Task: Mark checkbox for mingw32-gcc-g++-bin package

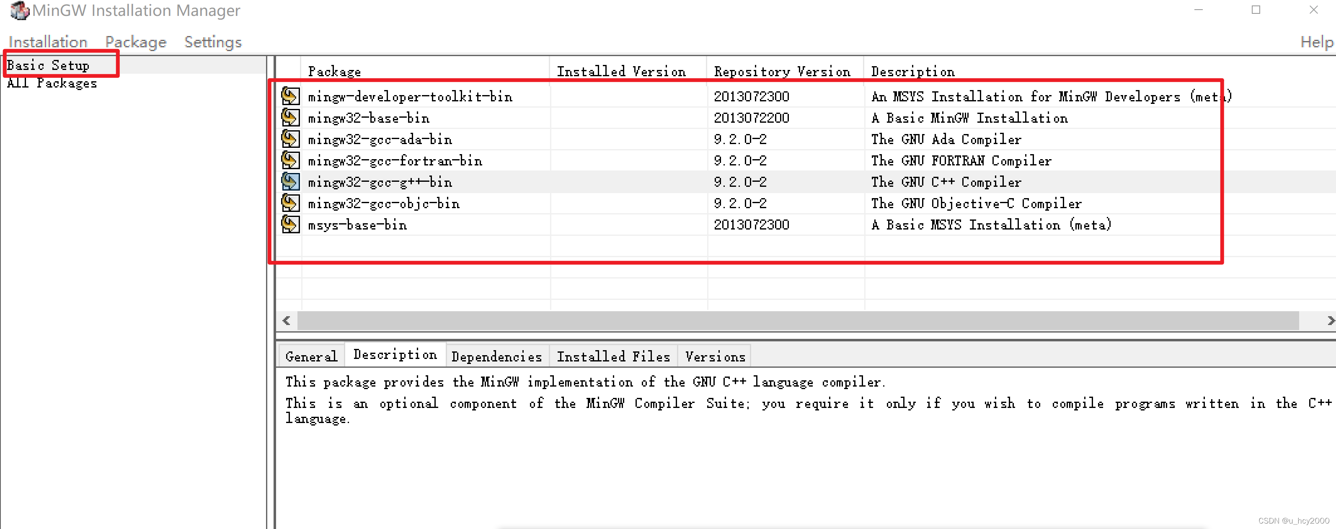Action: tap(290, 181)
